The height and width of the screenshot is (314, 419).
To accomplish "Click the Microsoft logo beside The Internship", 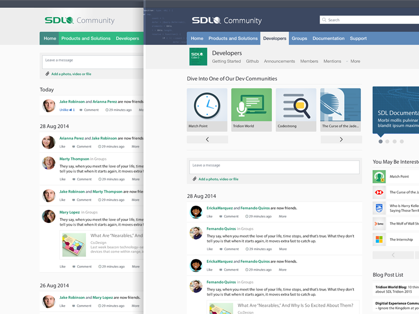I will (x=379, y=240).
